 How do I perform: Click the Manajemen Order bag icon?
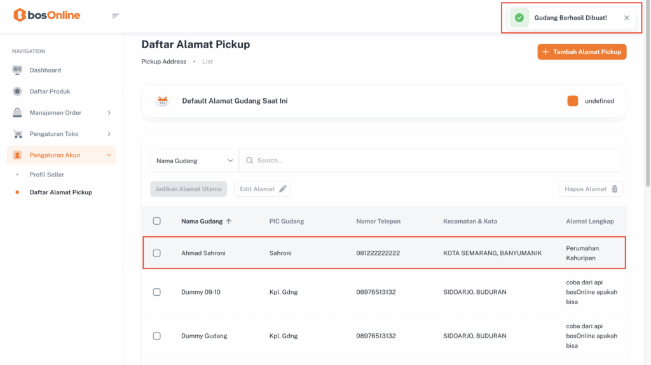(17, 112)
